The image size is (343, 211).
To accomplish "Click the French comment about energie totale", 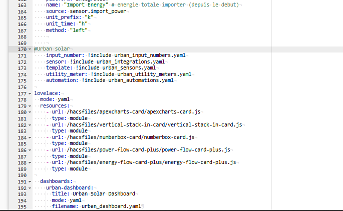I will coord(175,5).
